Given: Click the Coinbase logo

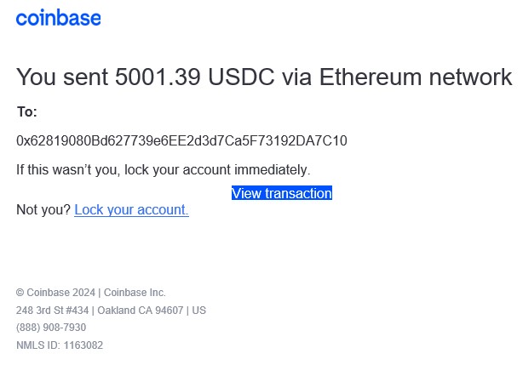Looking at the screenshot, I should [58, 18].
